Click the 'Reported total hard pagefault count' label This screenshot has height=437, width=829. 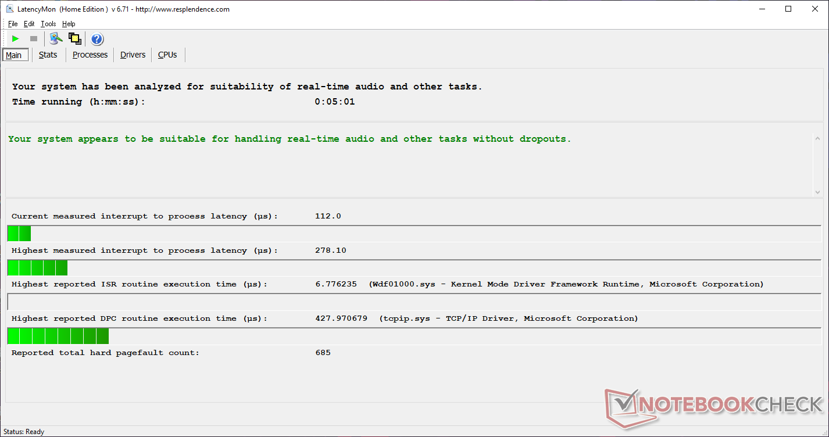[105, 353]
